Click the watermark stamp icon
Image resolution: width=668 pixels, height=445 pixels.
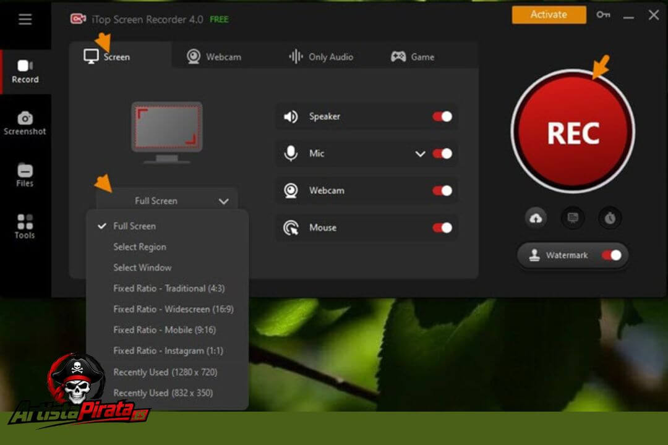click(534, 255)
